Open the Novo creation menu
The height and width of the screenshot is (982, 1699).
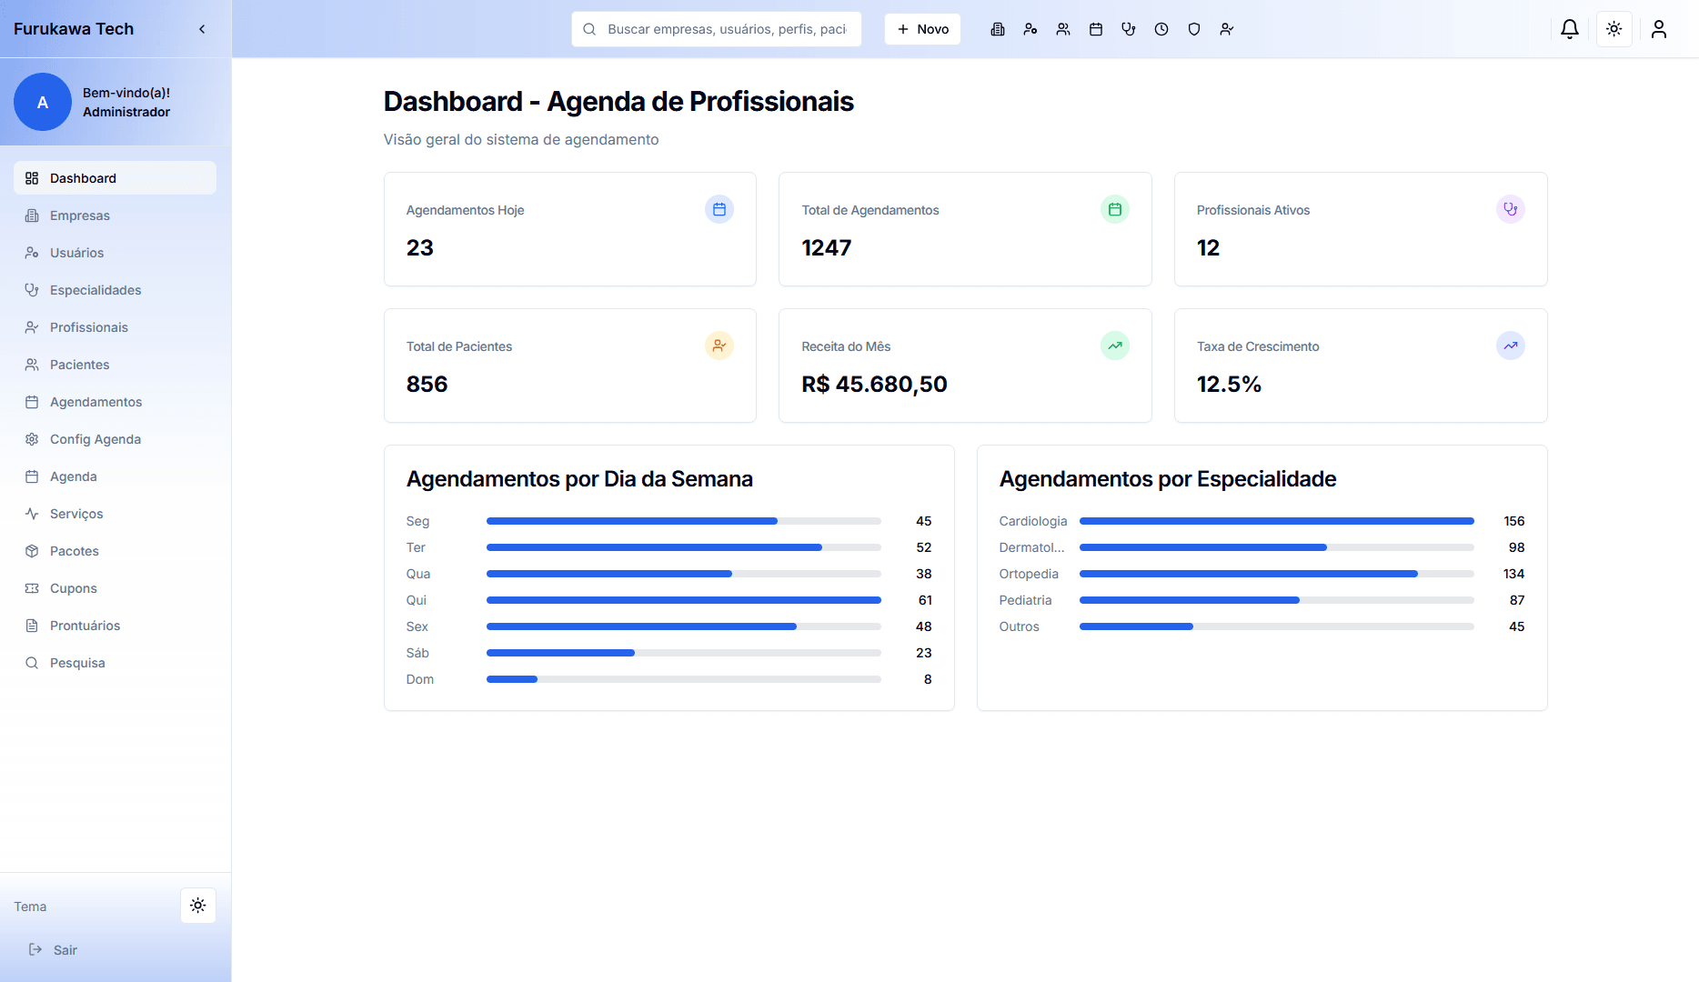click(922, 28)
